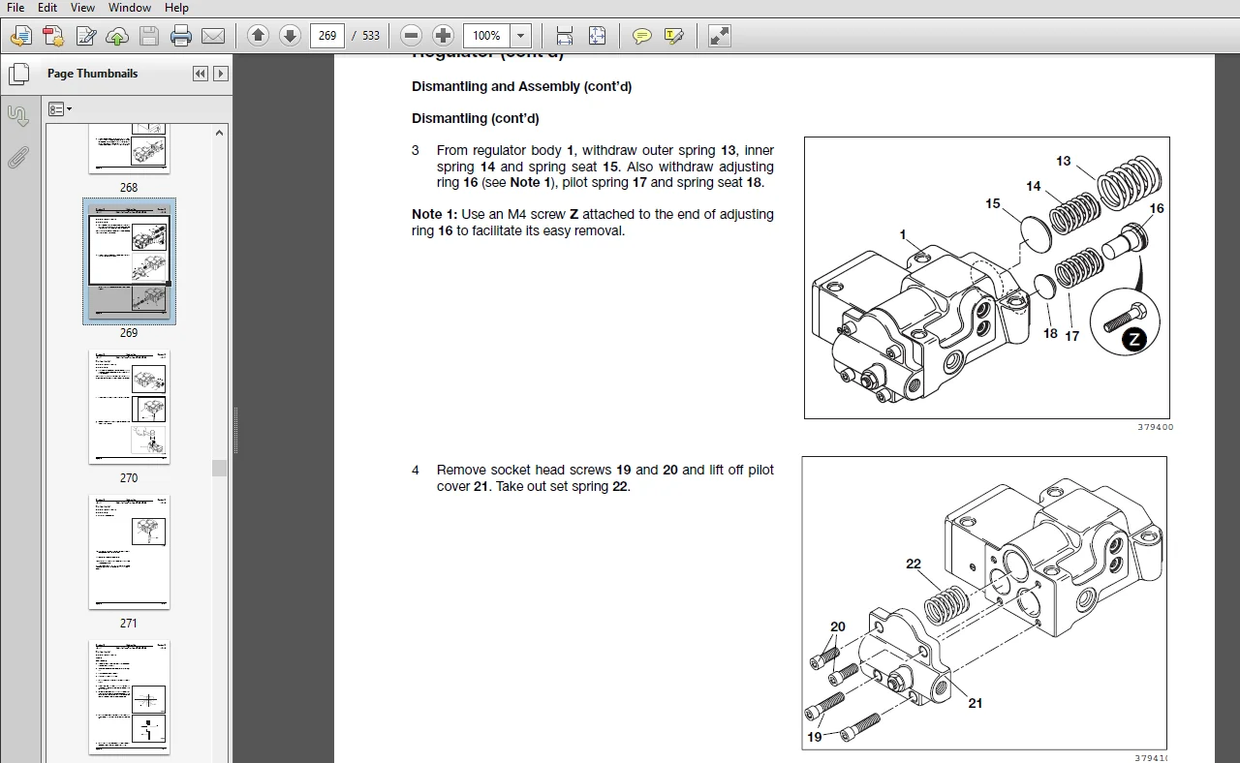Click the step 4 number in document
Screen dimensions: 1240x763
[416, 470]
